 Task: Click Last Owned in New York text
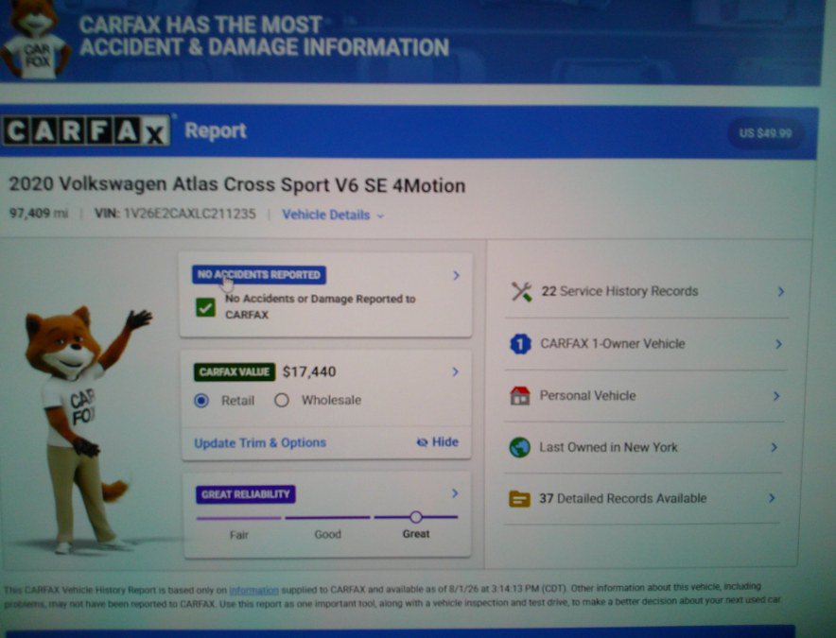click(608, 447)
